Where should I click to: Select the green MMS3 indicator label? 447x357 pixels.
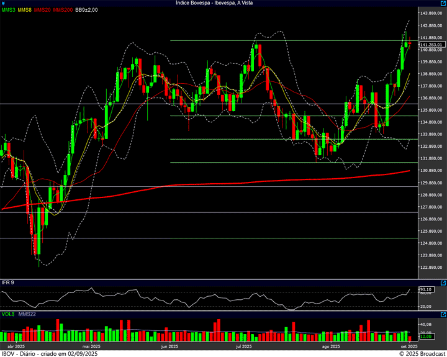coord(9,10)
